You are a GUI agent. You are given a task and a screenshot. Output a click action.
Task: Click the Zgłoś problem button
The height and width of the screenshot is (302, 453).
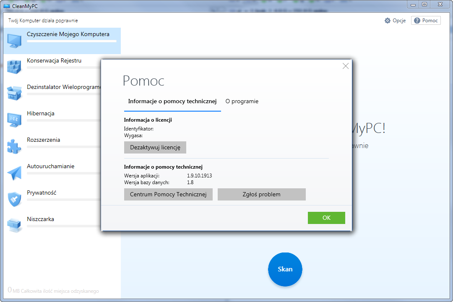(x=261, y=195)
